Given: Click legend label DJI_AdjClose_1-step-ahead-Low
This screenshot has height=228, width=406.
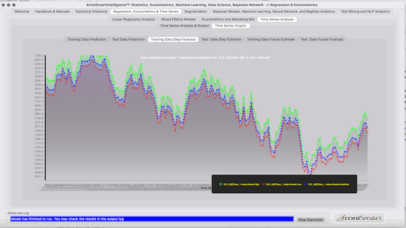Looking at the screenshot, I should click(284, 184).
